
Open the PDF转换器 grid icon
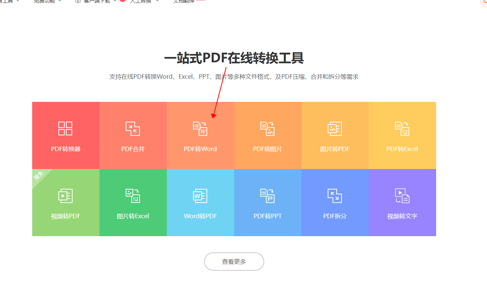point(65,128)
